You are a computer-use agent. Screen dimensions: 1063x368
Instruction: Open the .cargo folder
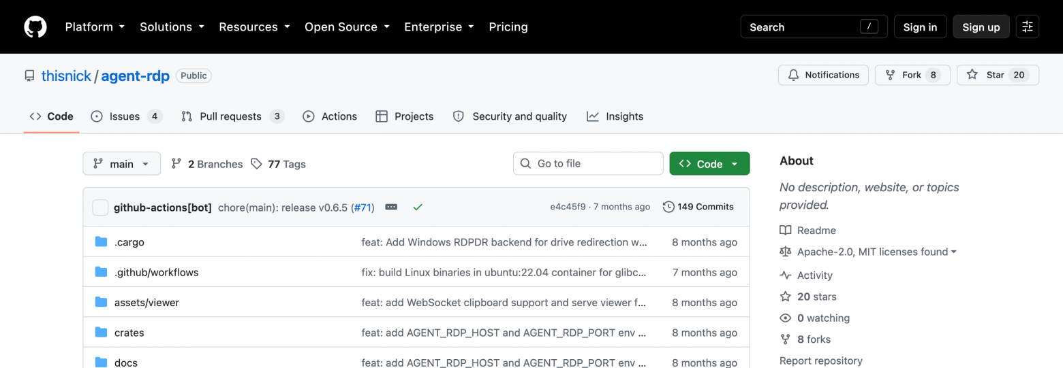129,242
